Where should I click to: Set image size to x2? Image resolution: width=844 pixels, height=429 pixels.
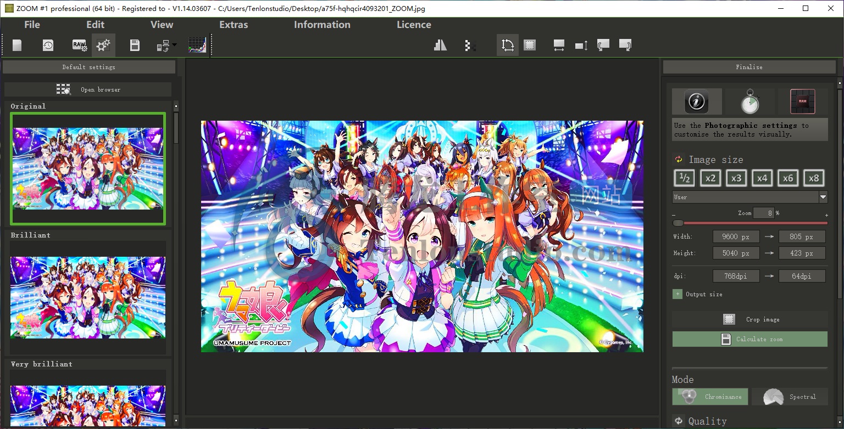click(710, 178)
